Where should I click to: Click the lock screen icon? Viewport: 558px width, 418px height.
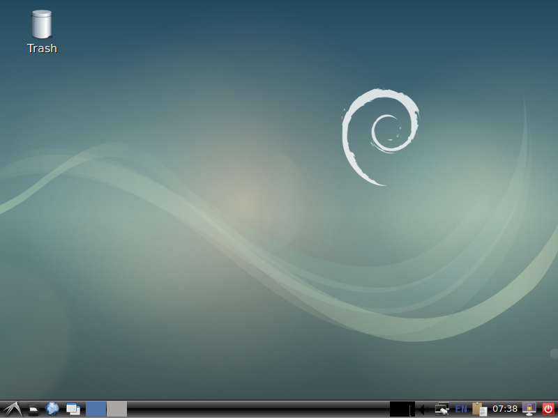(529, 409)
